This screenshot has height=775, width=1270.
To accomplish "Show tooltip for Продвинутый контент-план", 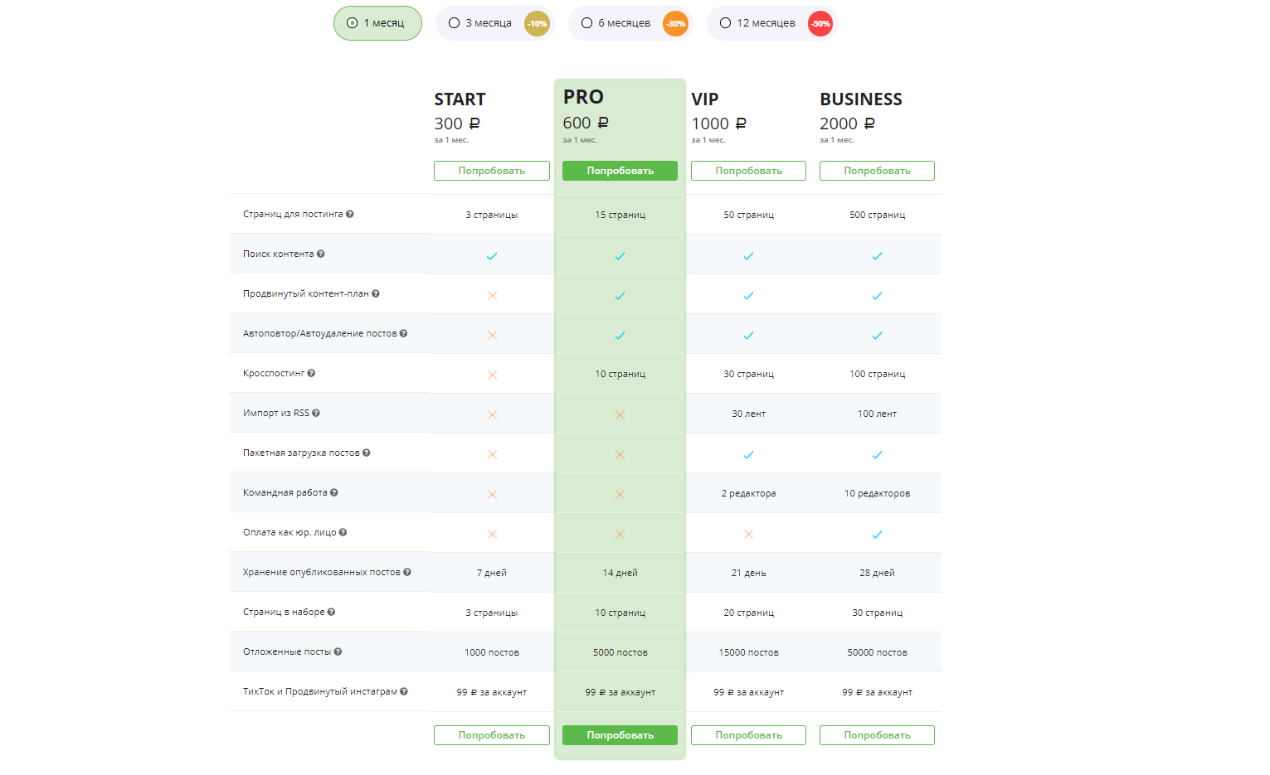I will 376,293.
